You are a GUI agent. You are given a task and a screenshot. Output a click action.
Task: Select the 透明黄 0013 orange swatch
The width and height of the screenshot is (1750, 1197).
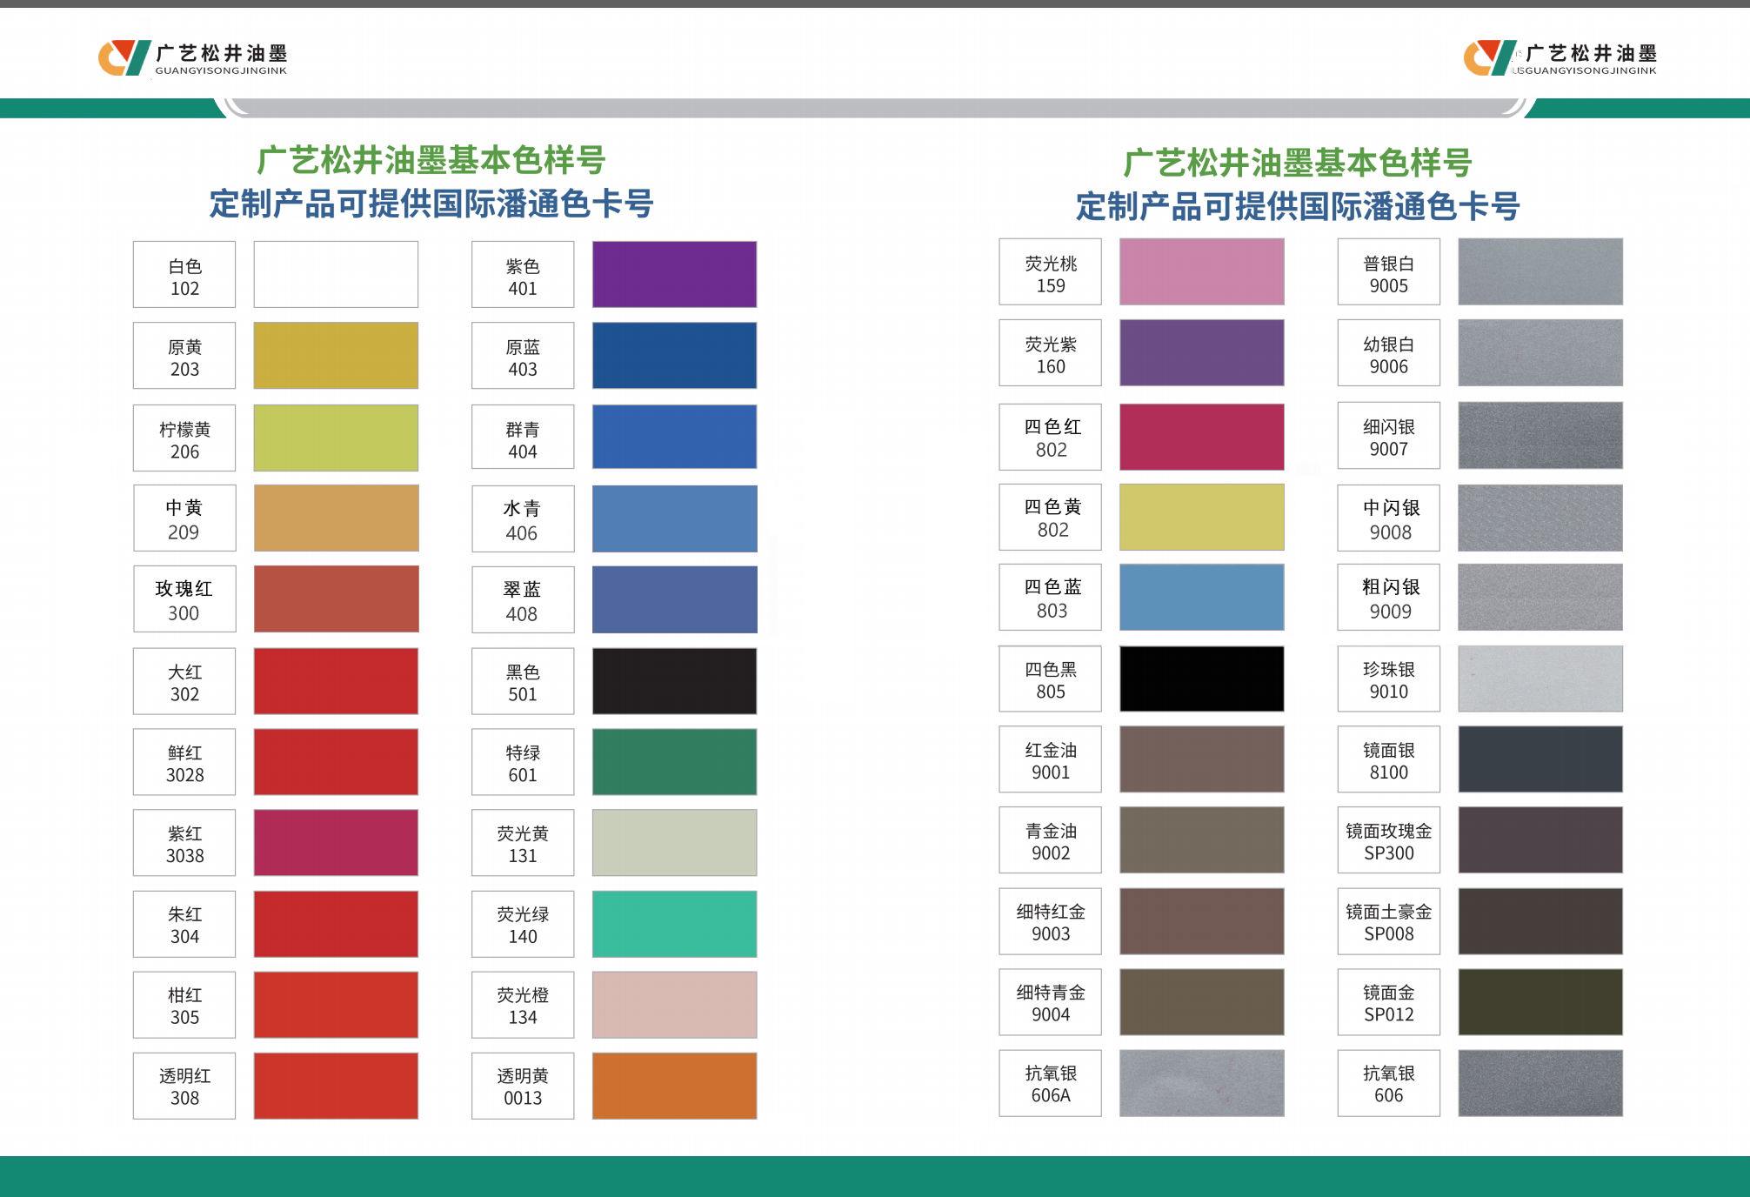674,1086
